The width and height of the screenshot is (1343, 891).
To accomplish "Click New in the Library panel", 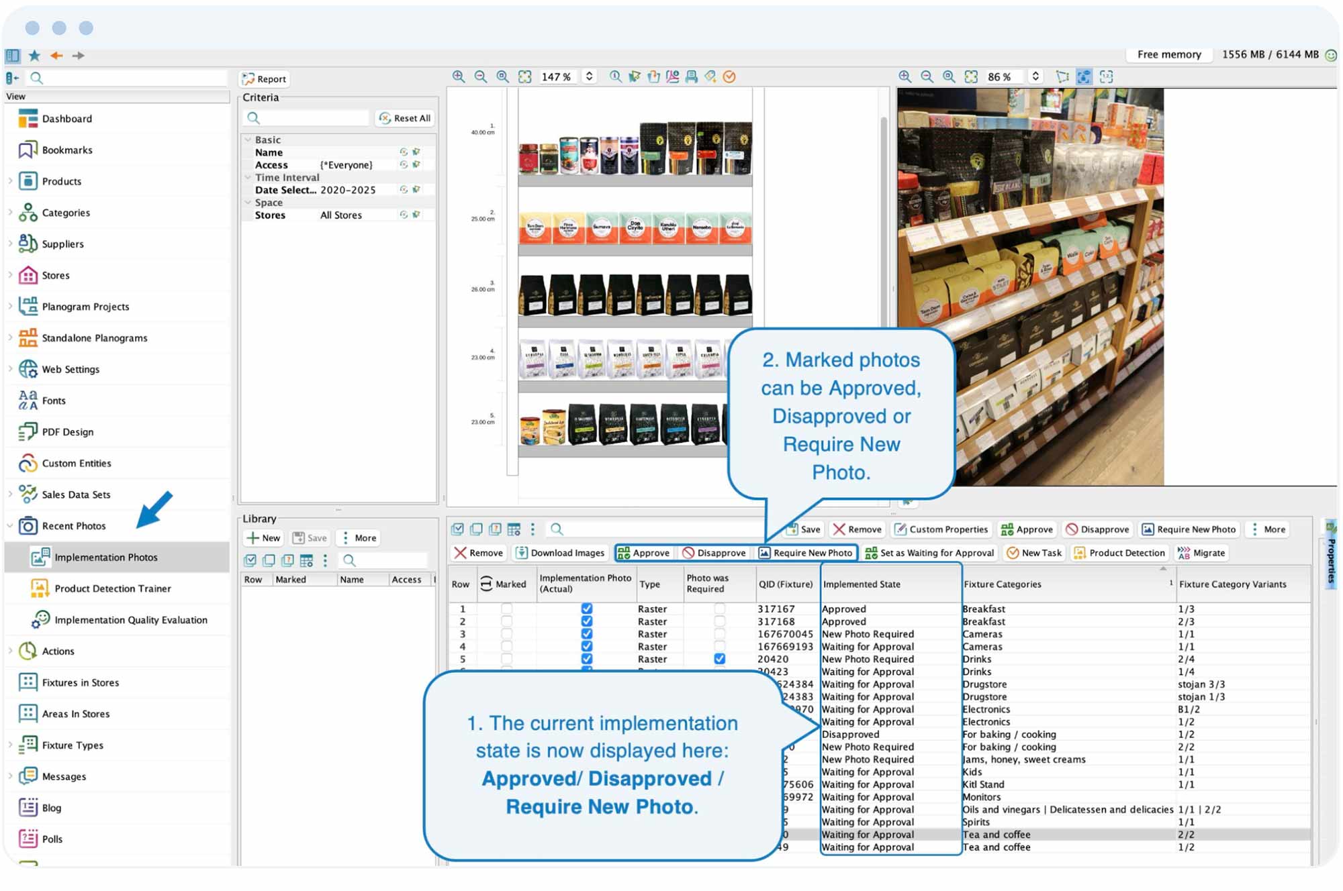I will pyautogui.click(x=263, y=538).
